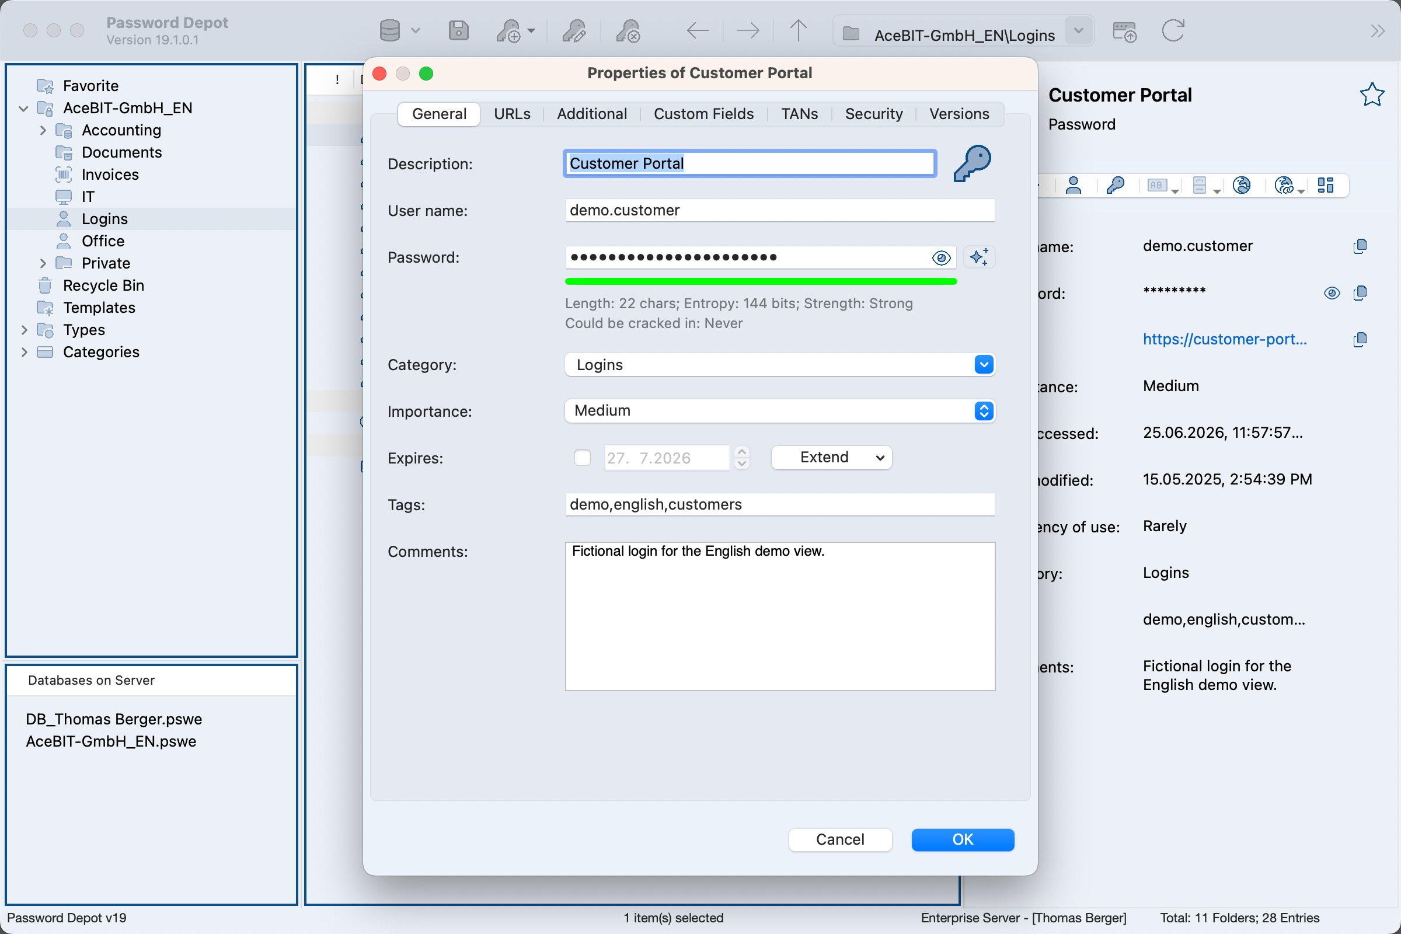This screenshot has width=1401, height=934.
Task: Copy the customer-port URL to clipboard
Action: click(x=1360, y=340)
